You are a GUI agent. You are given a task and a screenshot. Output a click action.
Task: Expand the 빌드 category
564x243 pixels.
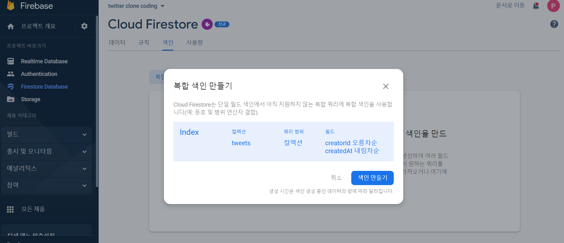click(47, 134)
